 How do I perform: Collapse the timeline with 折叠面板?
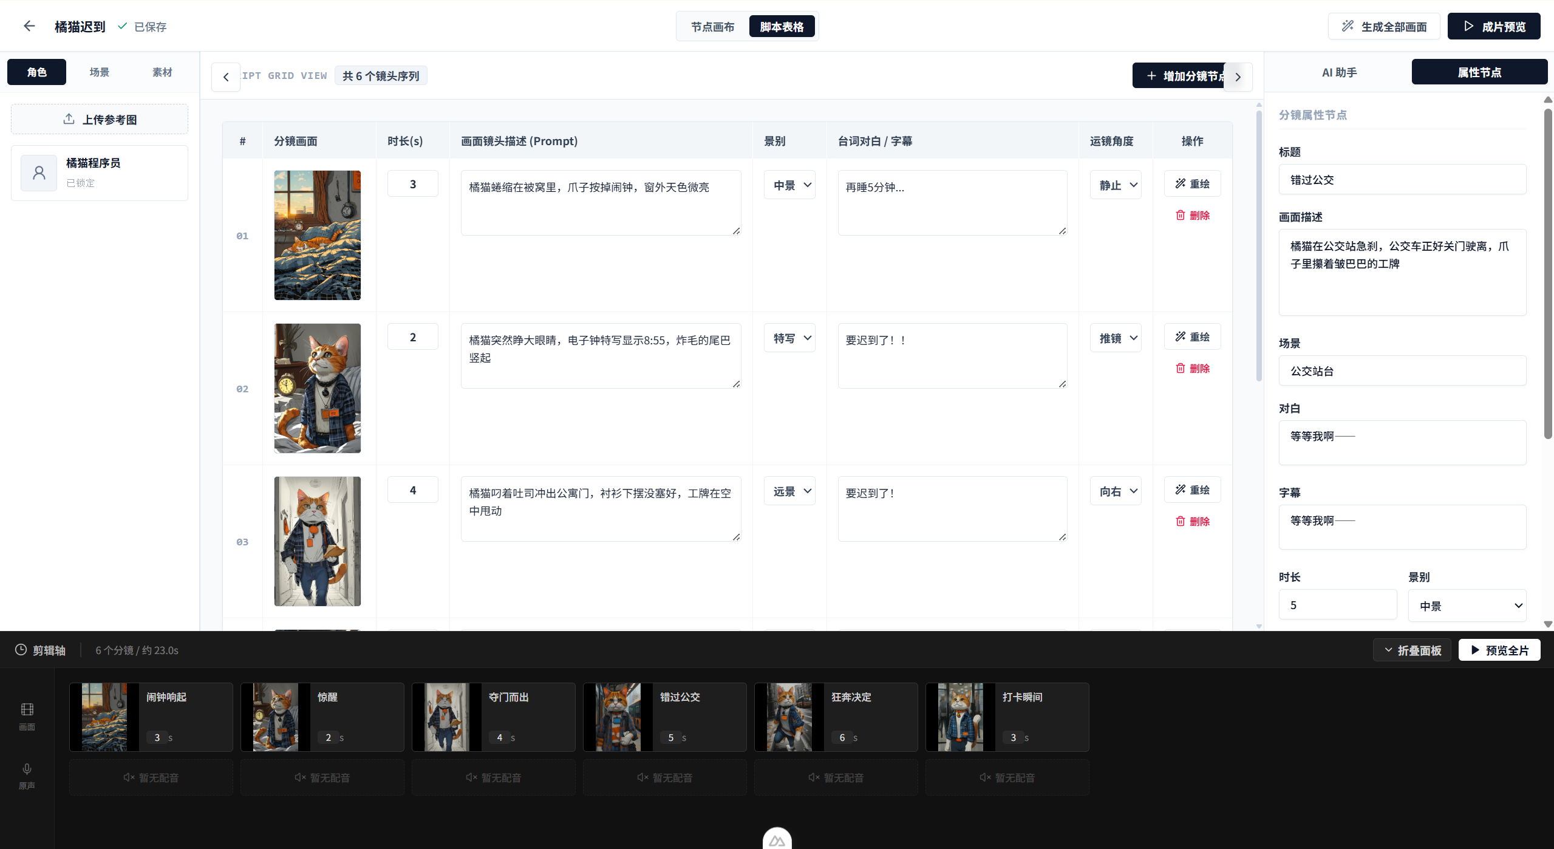(1412, 650)
